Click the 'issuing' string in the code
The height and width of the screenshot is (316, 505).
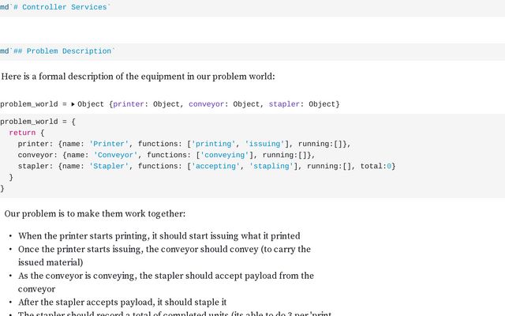coord(265,144)
